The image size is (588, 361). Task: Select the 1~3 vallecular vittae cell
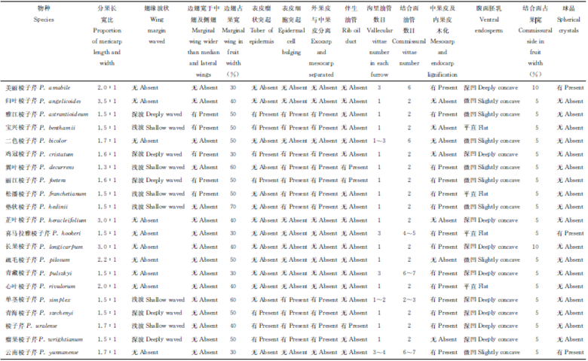click(378, 141)
